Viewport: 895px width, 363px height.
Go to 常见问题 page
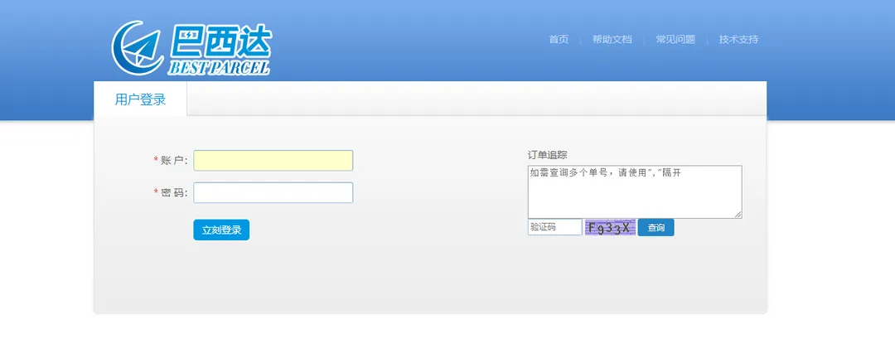point(675,40)
